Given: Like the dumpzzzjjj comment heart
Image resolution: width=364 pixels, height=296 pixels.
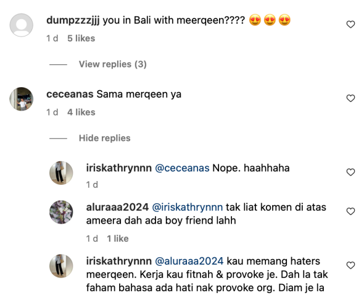Looking at the screenshot, I should coord(350,25).
